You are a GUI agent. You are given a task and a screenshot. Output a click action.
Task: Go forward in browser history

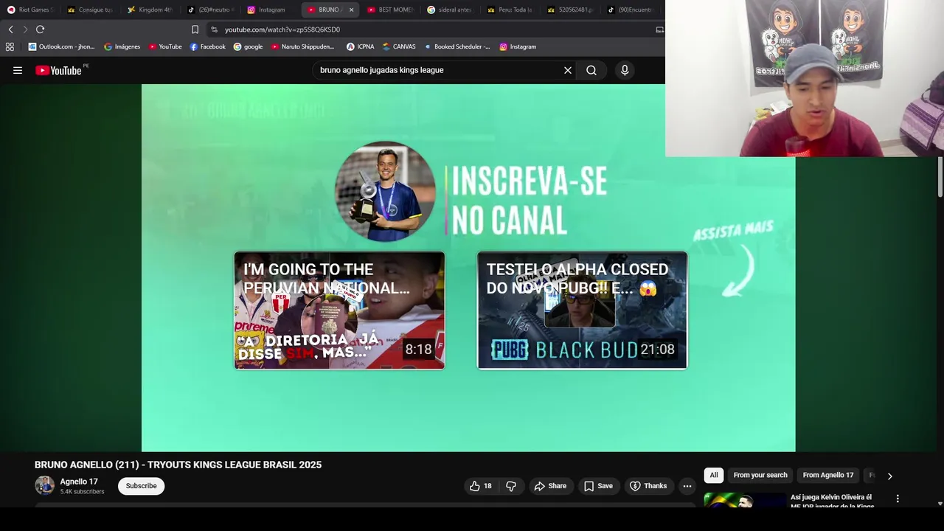coord(25,29)
